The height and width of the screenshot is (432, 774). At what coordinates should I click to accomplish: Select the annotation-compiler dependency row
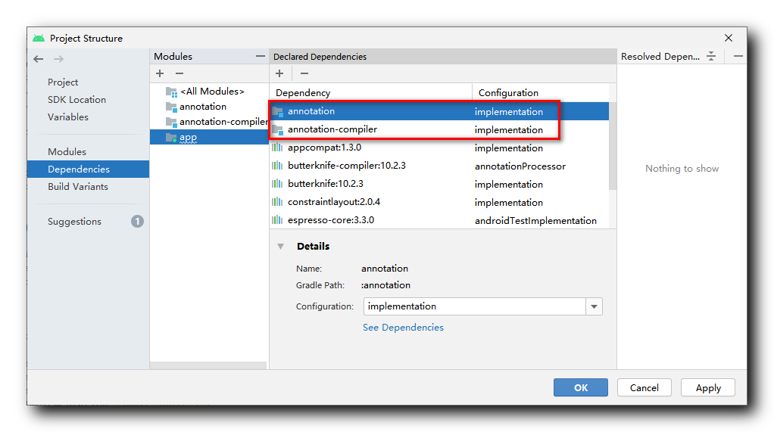439,129
